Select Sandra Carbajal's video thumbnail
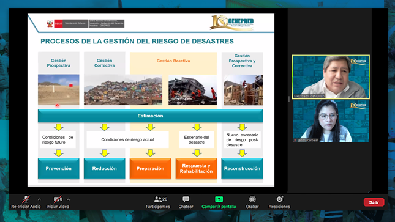The width and height of the screenshot is (395, 222). pos(331,121)
